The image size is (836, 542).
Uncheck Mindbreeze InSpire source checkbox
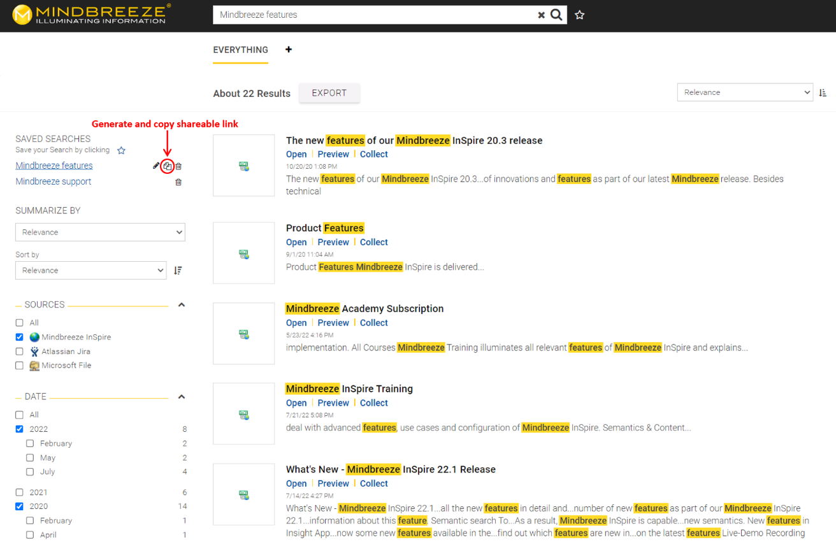coord(19,338)
